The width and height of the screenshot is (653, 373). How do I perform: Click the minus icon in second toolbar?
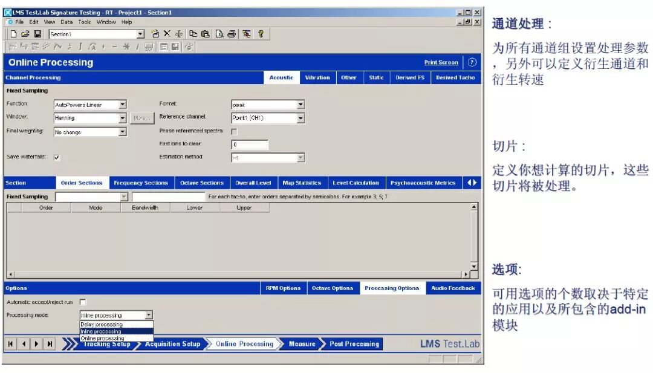tap(114, 47)
